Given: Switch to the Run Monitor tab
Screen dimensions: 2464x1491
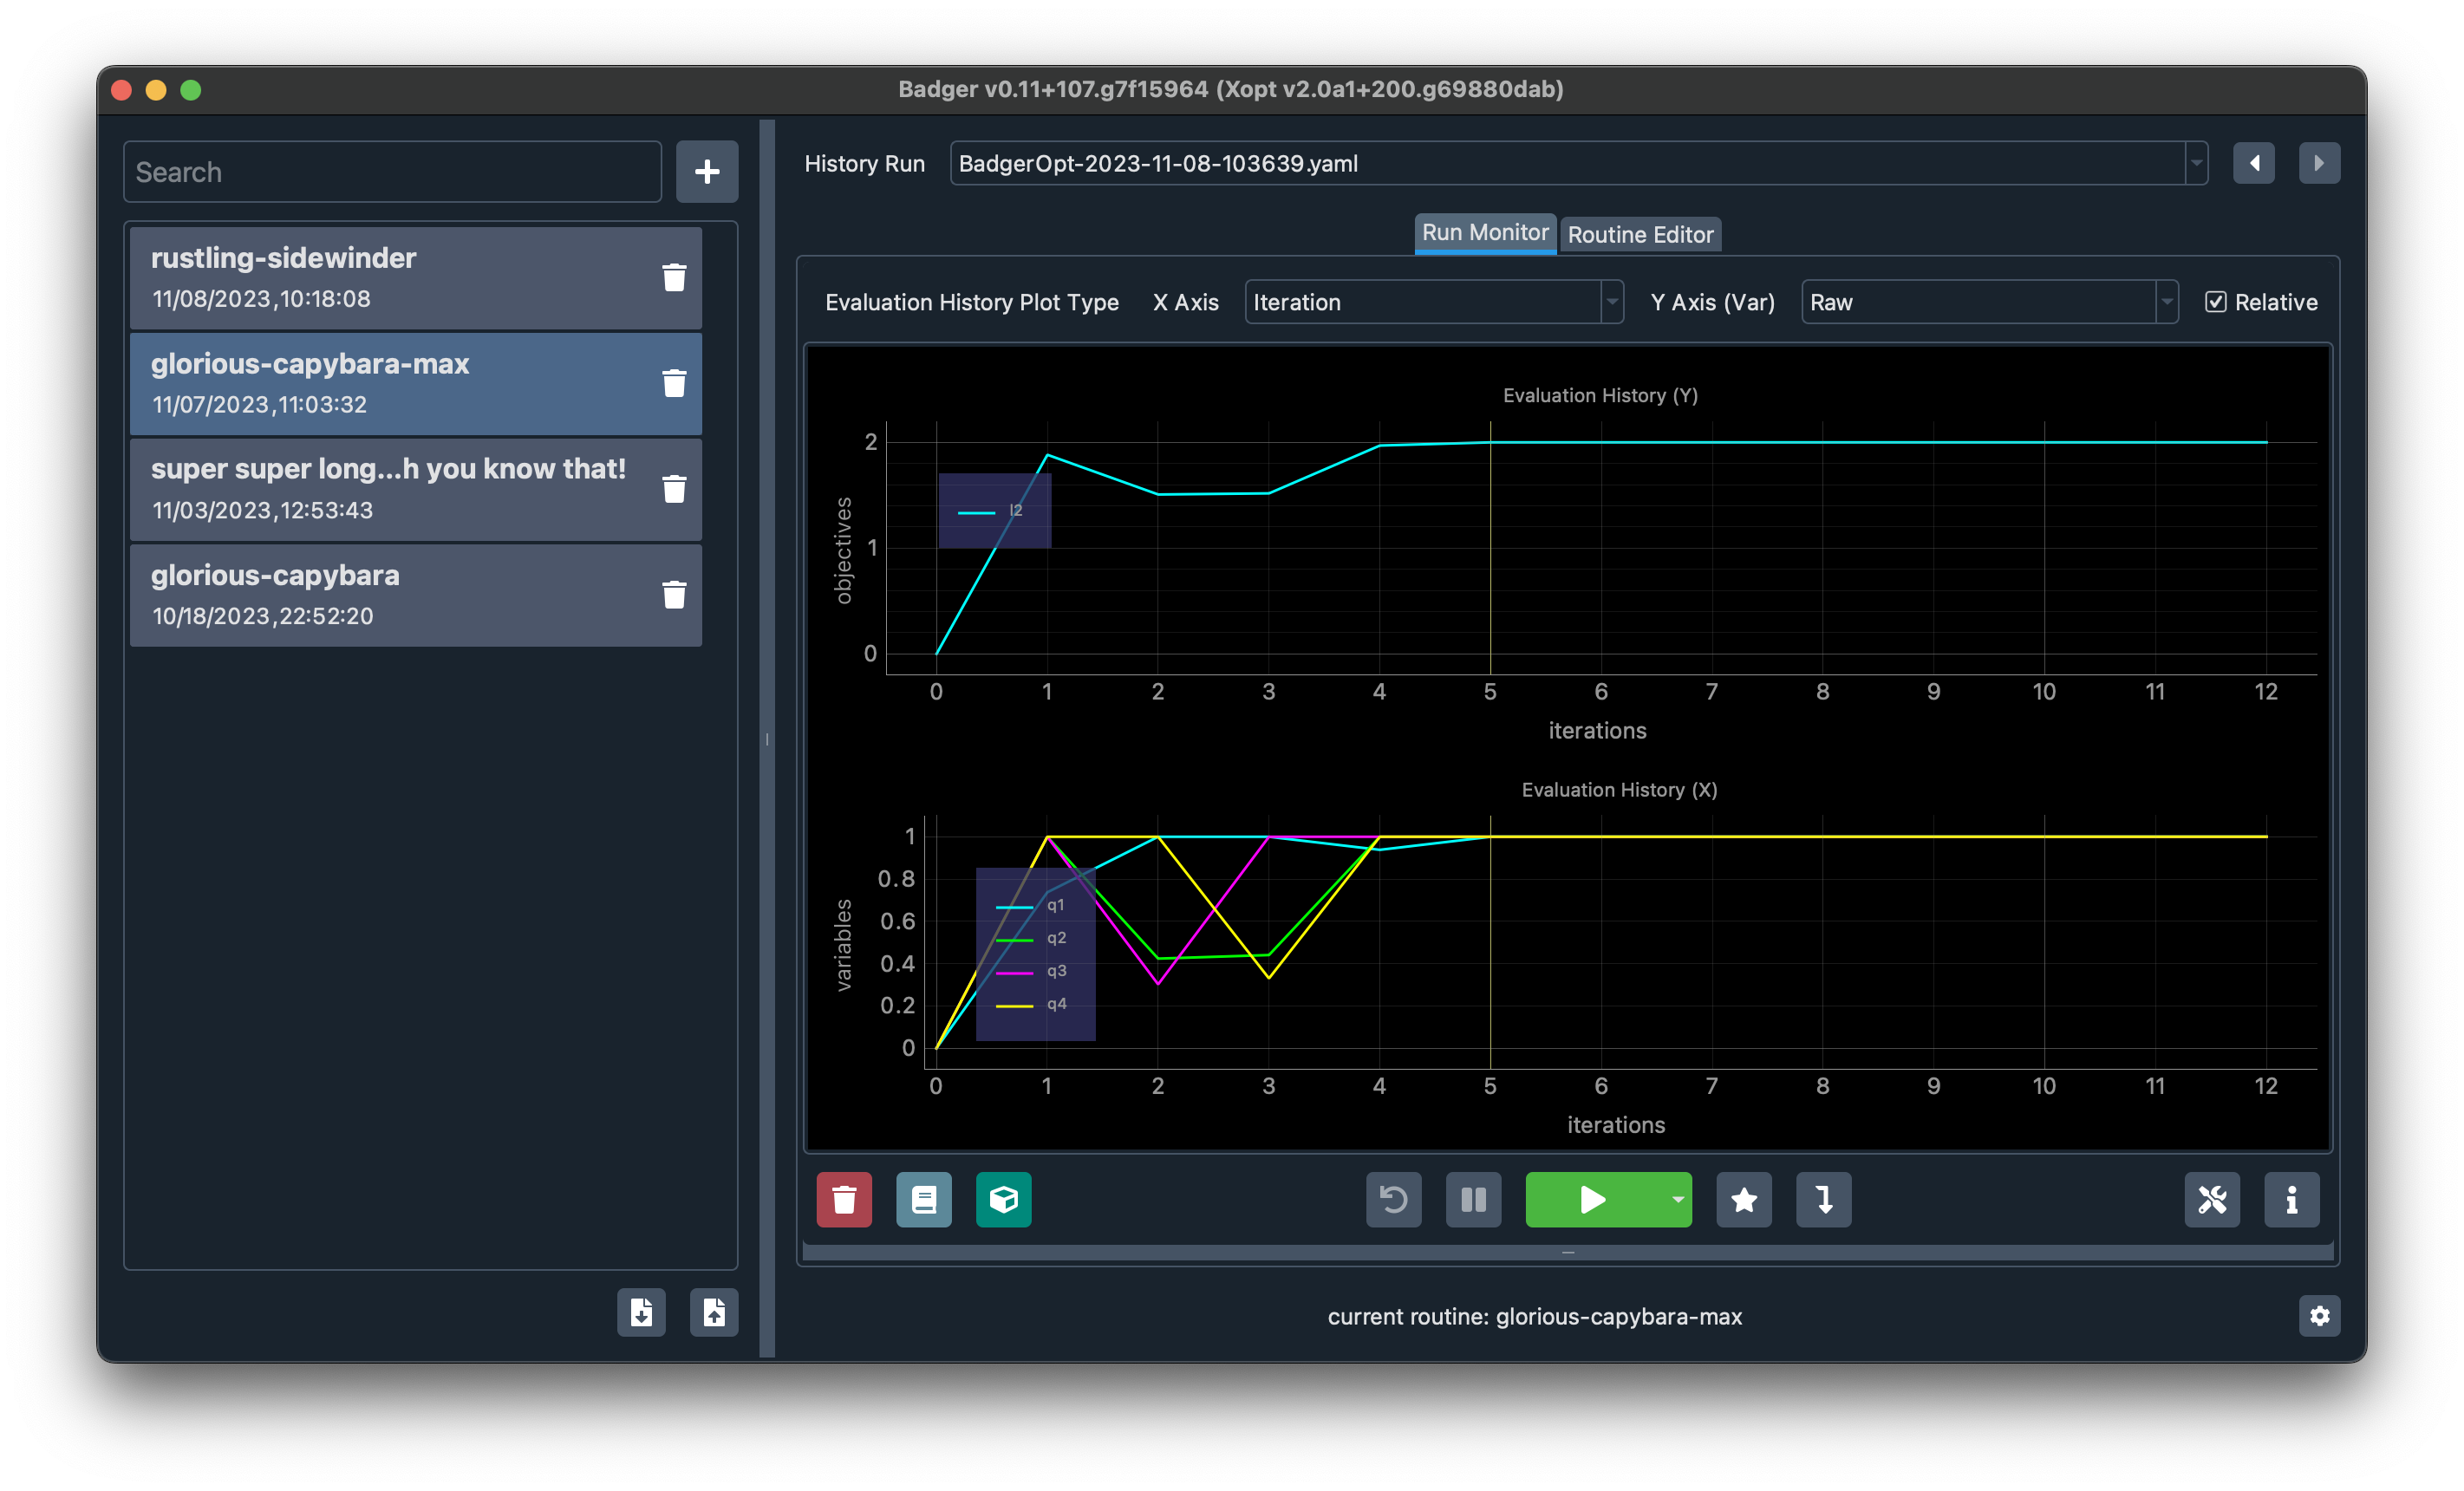Looking at the screenshot, I should [1483, 232].
